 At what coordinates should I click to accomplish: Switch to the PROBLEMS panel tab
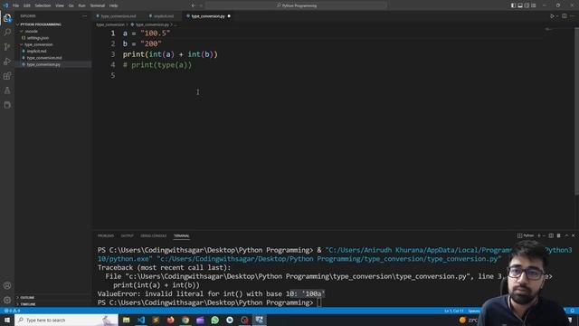click(106, 235)
